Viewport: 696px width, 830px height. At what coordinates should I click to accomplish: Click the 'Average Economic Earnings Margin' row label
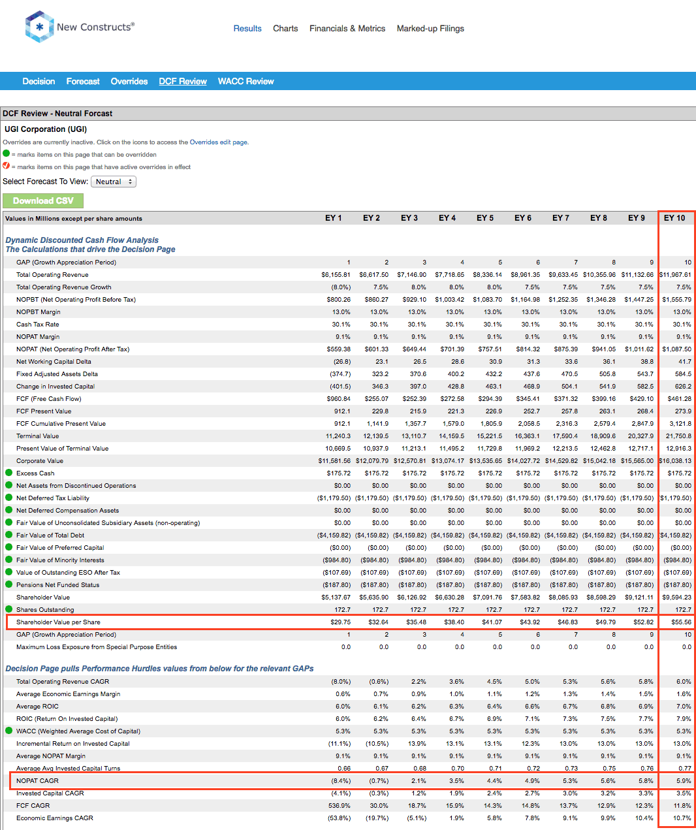click(x=69, y=694)
